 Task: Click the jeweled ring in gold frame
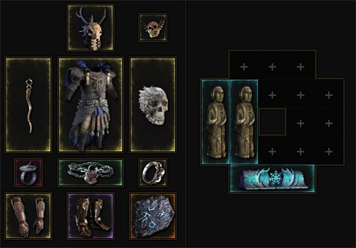(153, 173)
